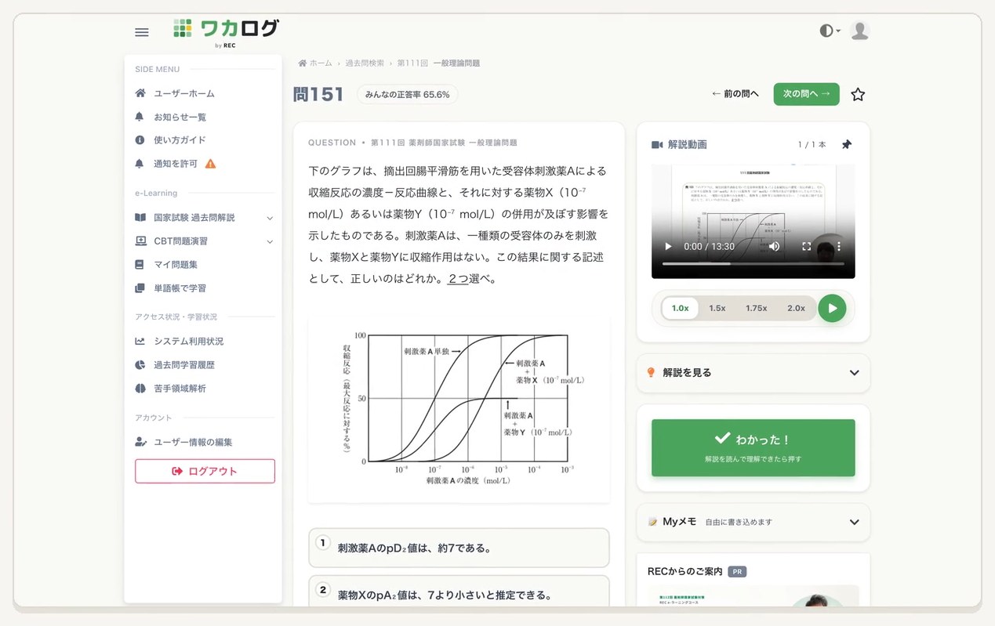Select 1.75x playback speed
This screenshot has height=626, width=995.
[x=756, y=308]
